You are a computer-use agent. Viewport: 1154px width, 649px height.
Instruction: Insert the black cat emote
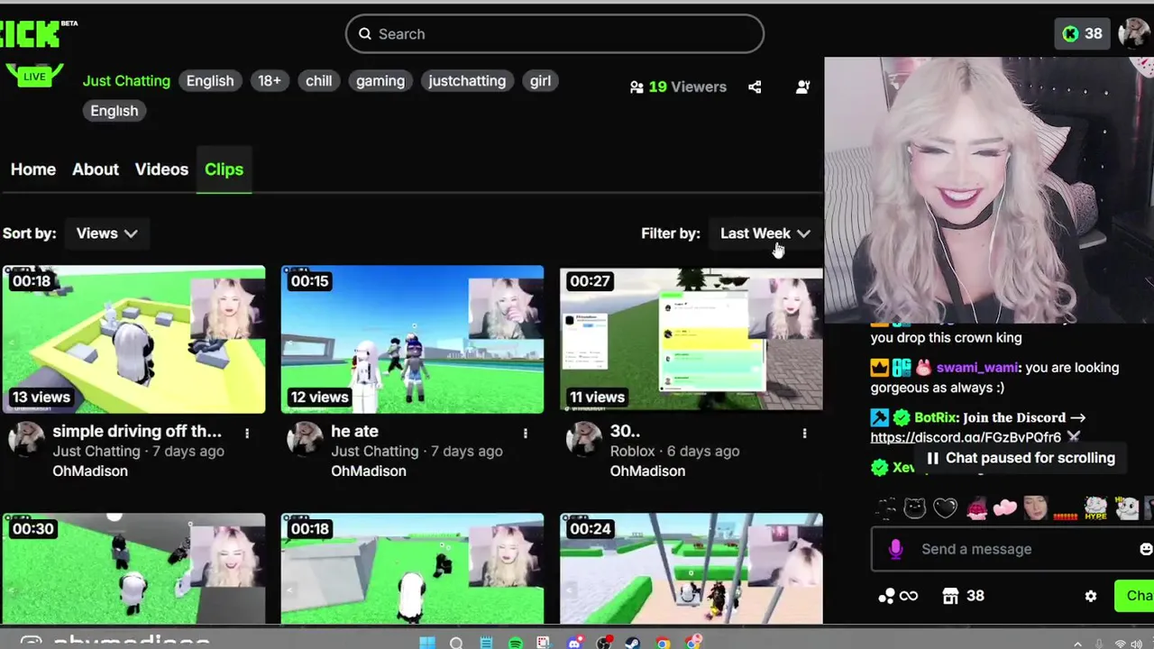click(915, 508)
